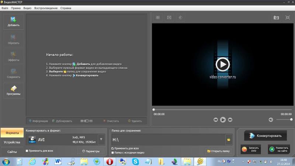Open the Opera browser from the taskbar

pyautogui.click(x=110, y=162)
